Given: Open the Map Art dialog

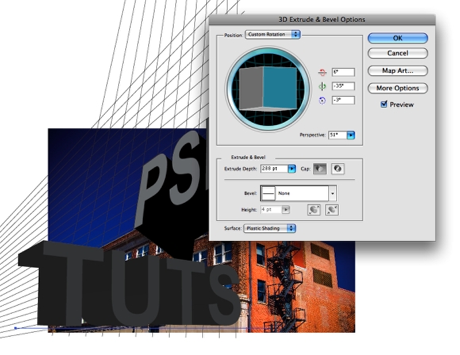Looking at the screenshot, I should (x=397, y=71).
